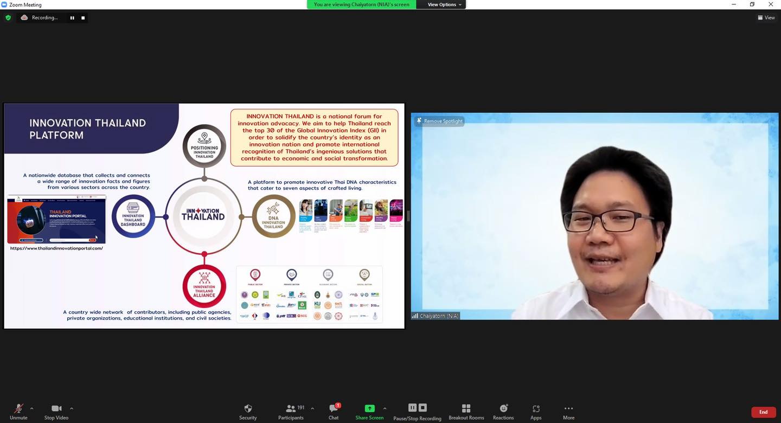This screenshot has width=781, height=423.
Task: Expand Share Screen options caret
Action: [385, 408]
